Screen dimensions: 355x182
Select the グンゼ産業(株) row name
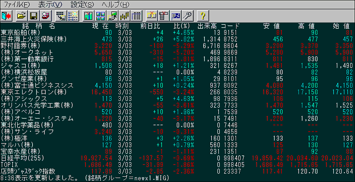[x=24, y=79]
